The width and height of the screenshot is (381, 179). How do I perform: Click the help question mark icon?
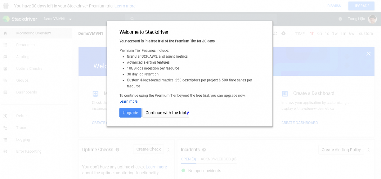[340, 19]
